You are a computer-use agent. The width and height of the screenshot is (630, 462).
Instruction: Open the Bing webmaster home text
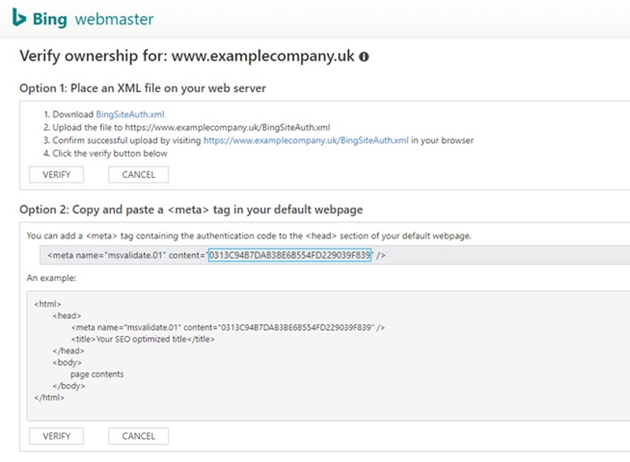pos(93,19)
